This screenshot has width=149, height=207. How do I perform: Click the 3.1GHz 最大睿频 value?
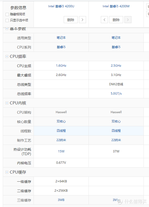coord(116,75)
